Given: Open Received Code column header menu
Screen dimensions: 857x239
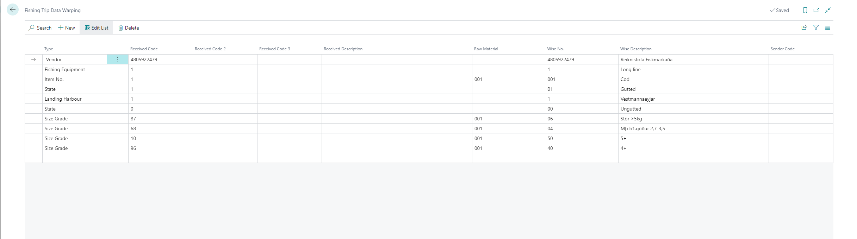Looking at the screenshot, I should coord(144,49).
